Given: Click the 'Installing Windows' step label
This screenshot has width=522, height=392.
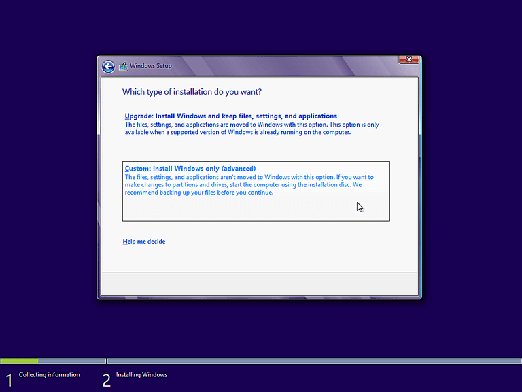Looking at the screenshot, I should click(141, 375).
